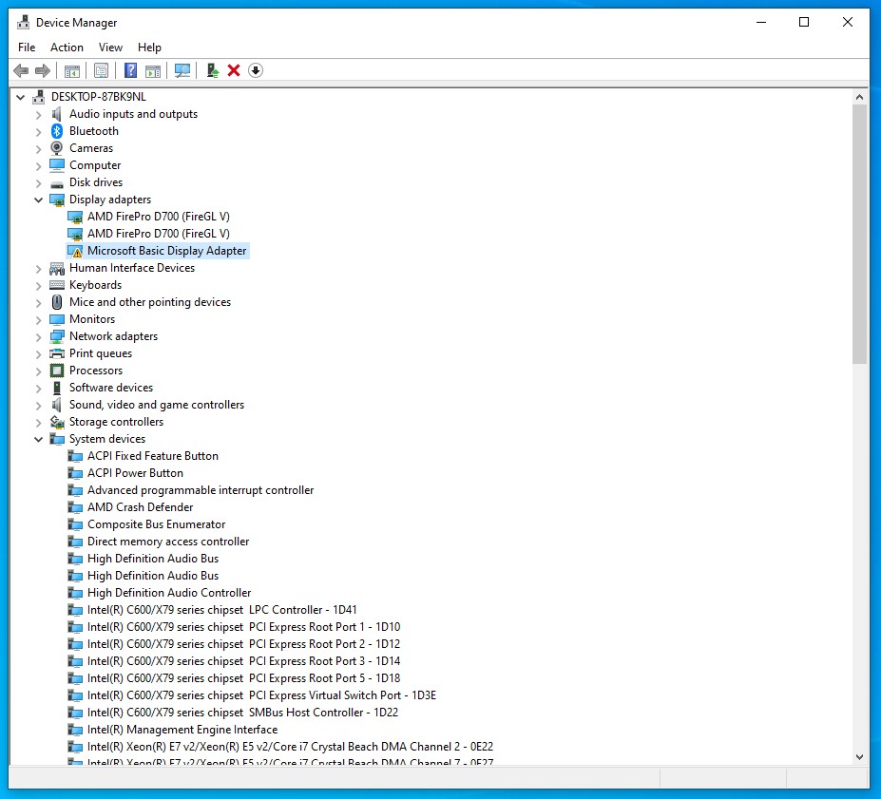Select Advanced programmable interrupt controller
881x799 pixels.
click(x=201, y=490)
